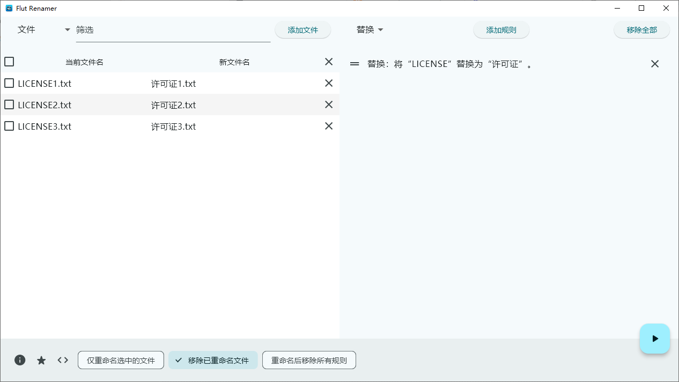Open the info icon in bottom bar
The height and width of the screenshot is (382, 679).
click(20, 360)
